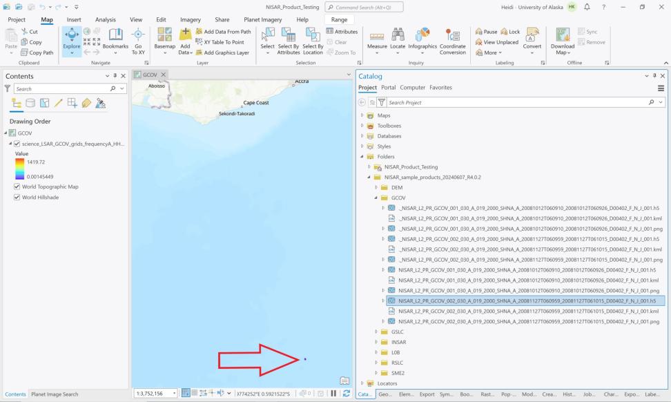The width and height of the screenshot is (671, 402).
Task: Pause map drawing in status bar
Action: click(x=333, y=393)
